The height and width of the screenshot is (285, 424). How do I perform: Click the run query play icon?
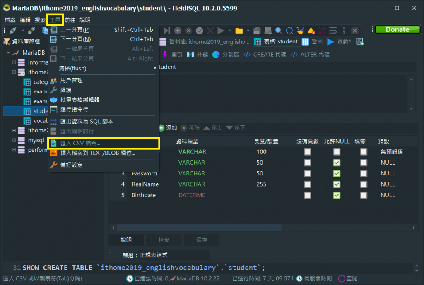(x=221, y=31)
